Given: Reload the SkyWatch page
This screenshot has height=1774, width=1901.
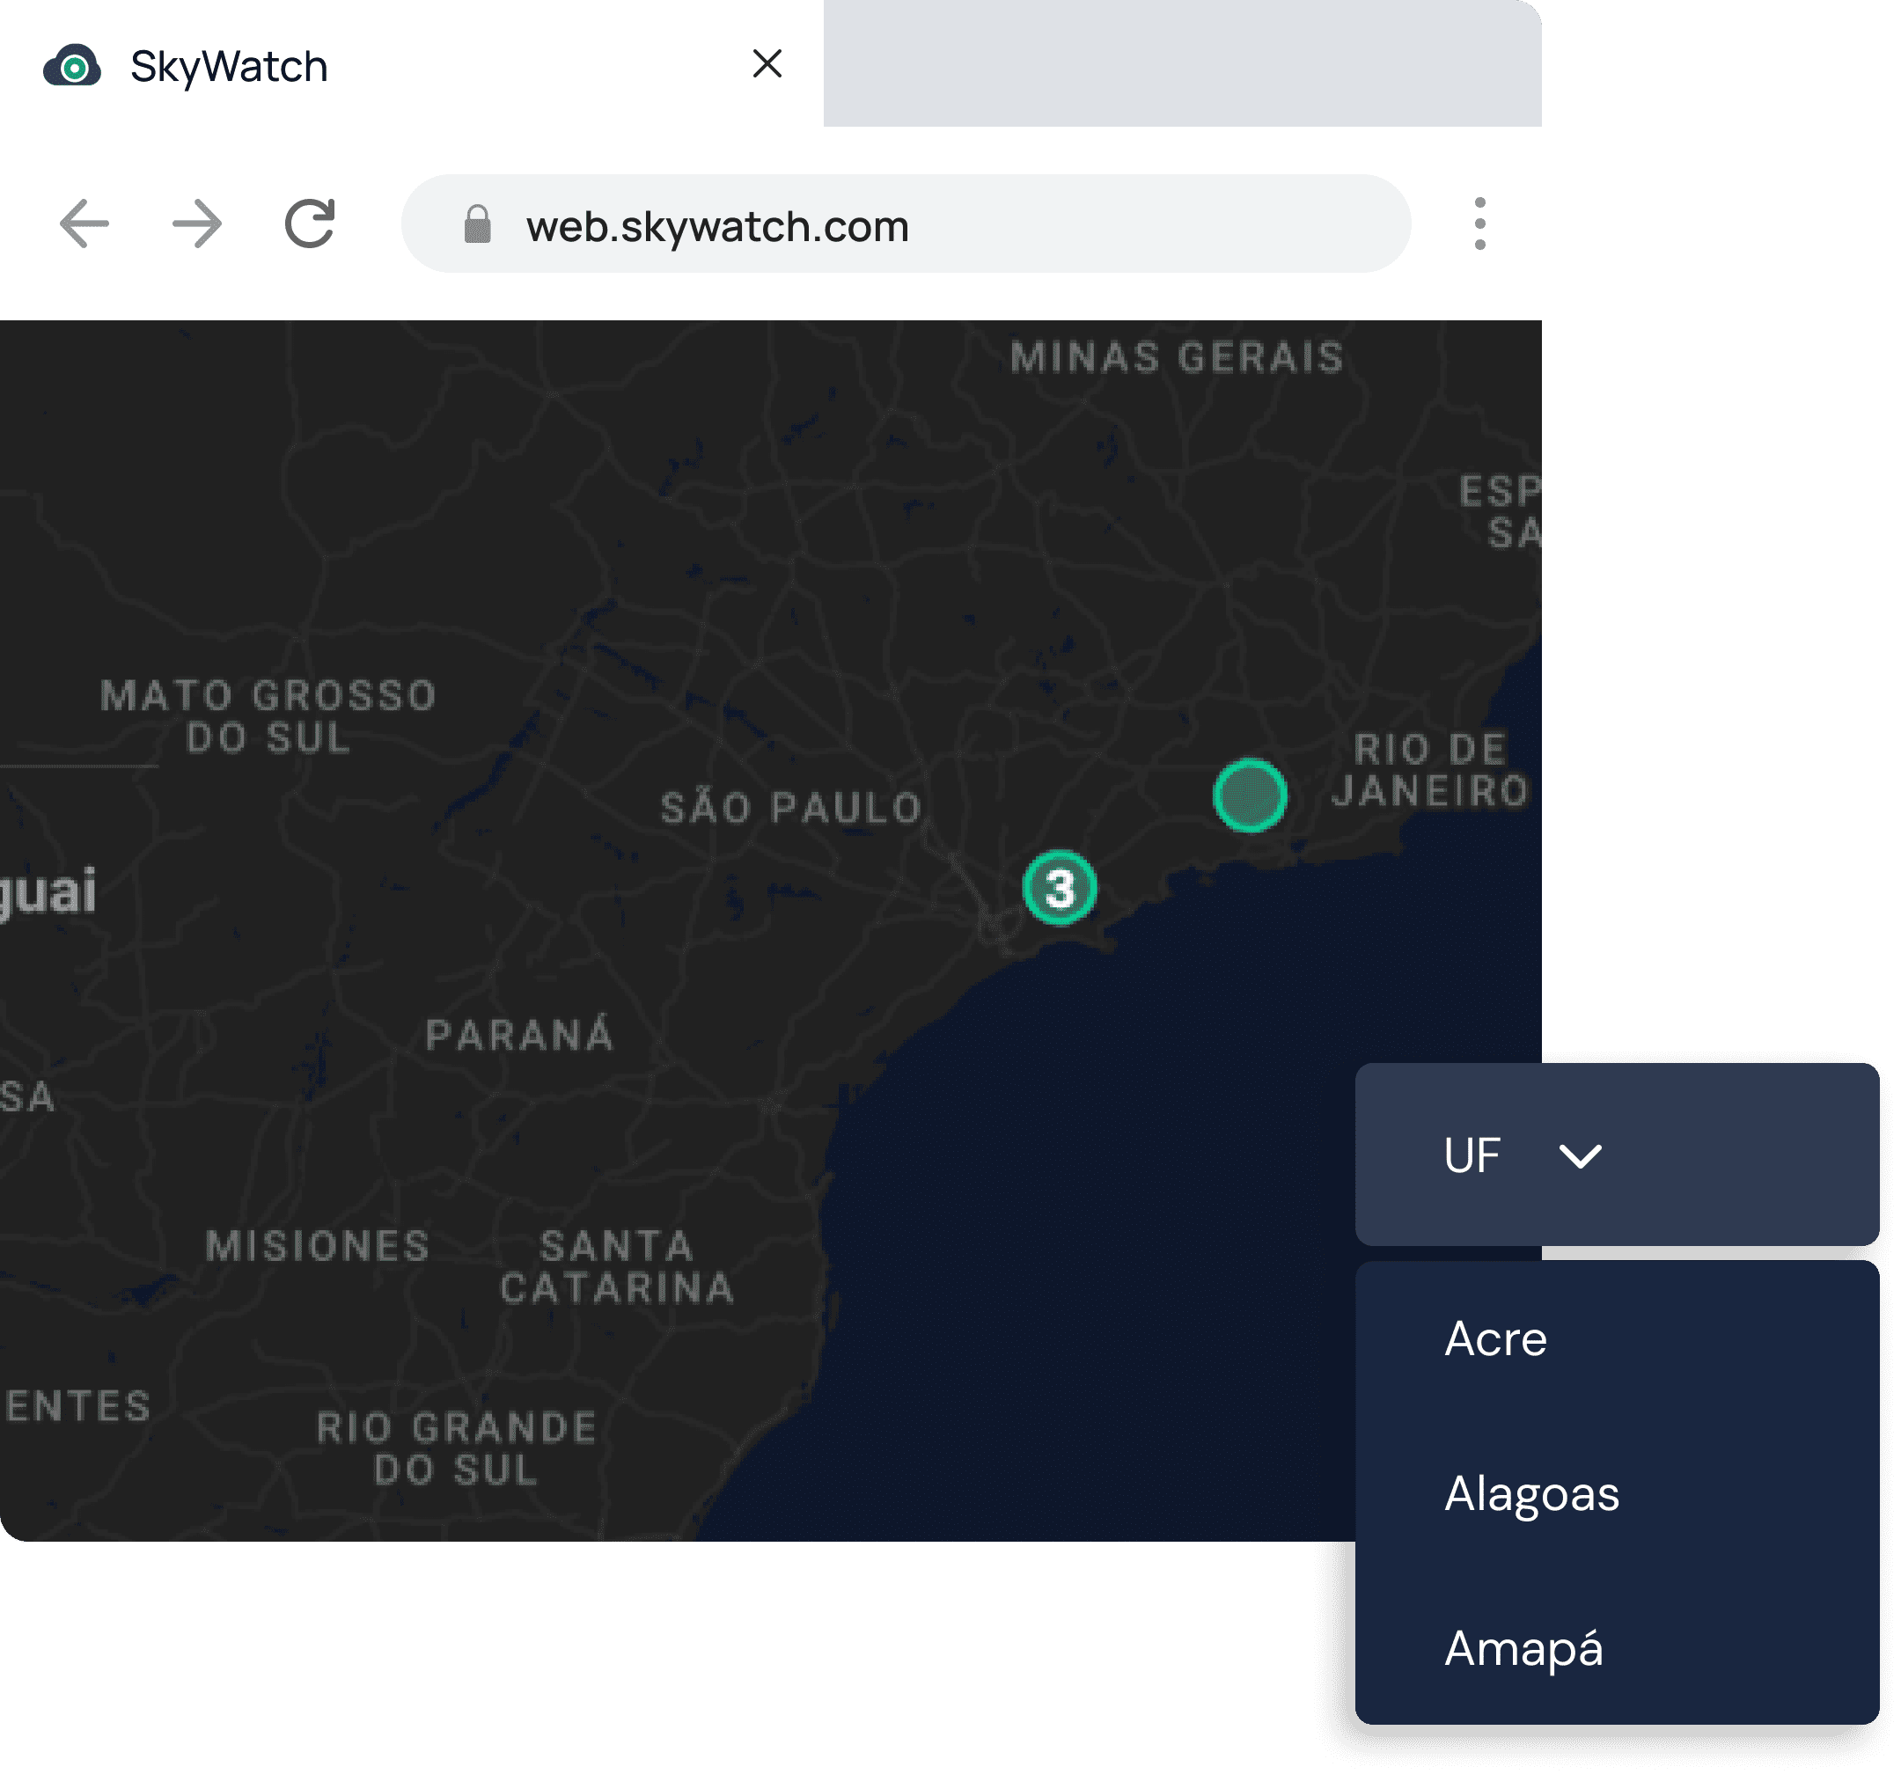Looking at the screenshot, I should point(310,224).
